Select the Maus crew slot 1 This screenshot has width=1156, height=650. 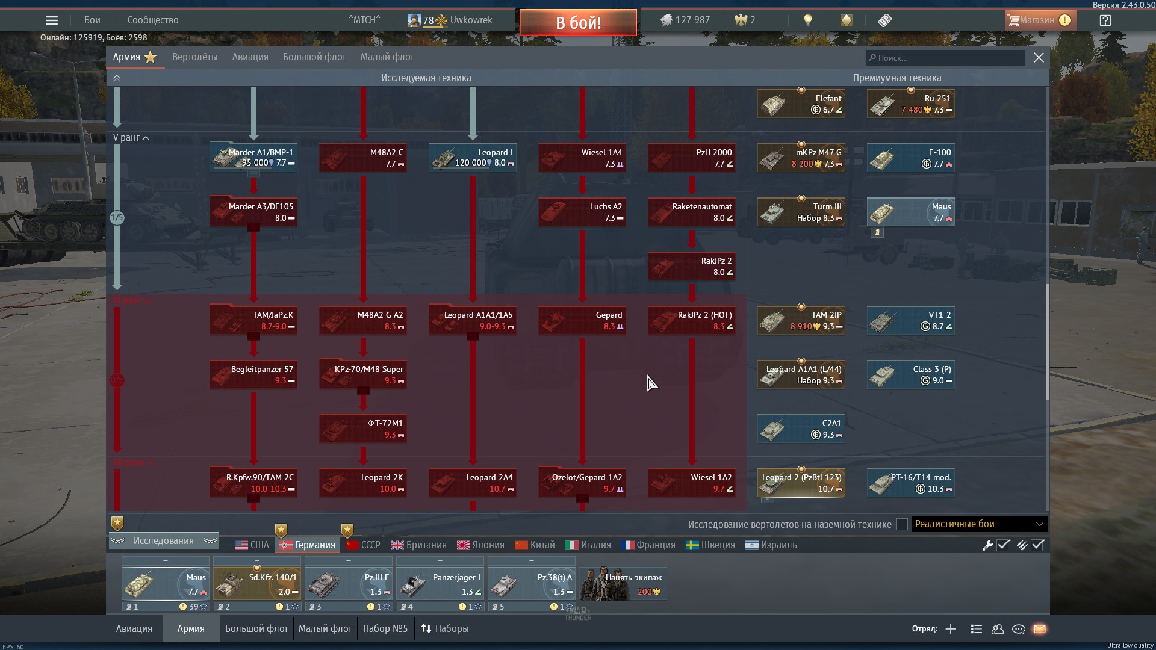pyautogui.click(x=166, y=584)
